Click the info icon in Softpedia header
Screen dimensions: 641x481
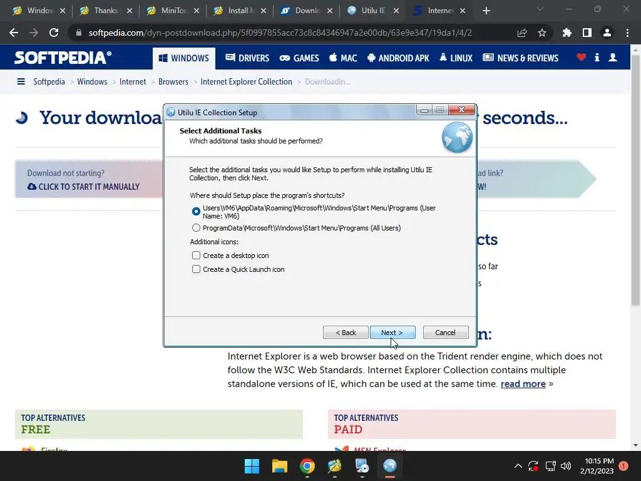point(597,57)
